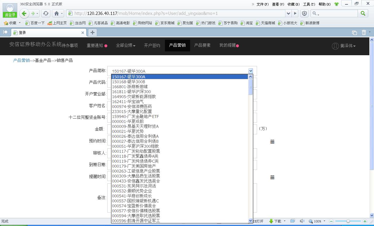Click the zoom-out minus button
Viewport: 374px width, 226px height.
click(331, 221)
